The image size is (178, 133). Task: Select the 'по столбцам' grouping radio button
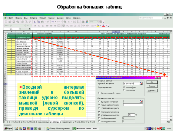click(124, 87)
